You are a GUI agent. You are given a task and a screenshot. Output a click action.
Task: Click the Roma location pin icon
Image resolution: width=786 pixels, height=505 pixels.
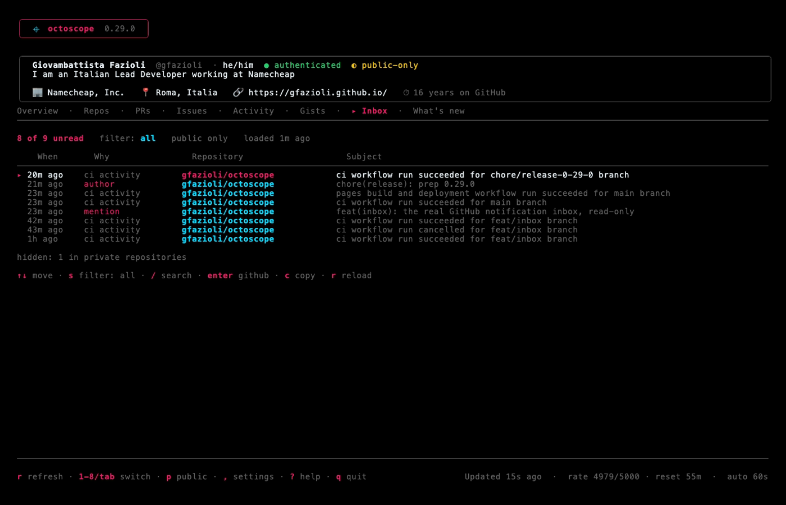click(x=145, y=93)
